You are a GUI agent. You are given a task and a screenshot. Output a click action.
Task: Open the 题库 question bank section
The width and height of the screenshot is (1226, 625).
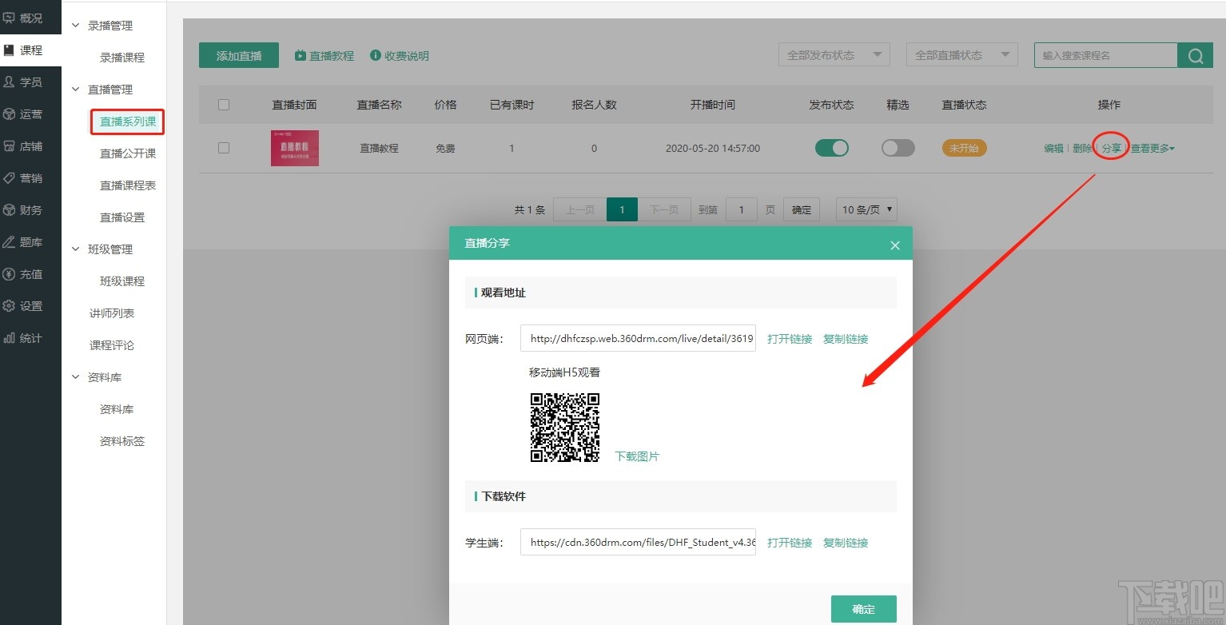30,241
